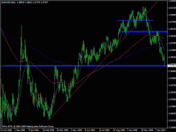The height and width of the screenshot is (132, 176).
Task: Click the 1 Dec 2008 date label
Action: coord(20,130)
